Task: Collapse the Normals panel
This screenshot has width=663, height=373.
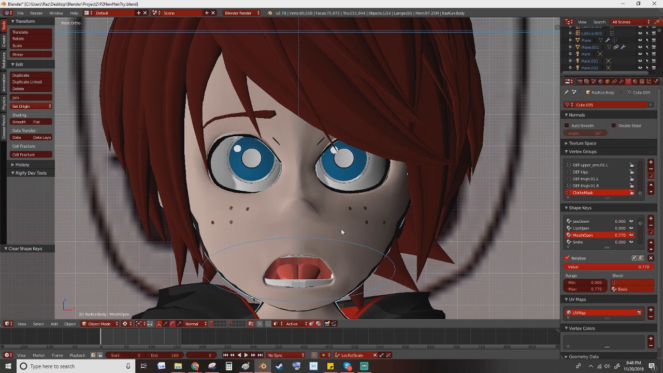Action: [x=576, y=114]
